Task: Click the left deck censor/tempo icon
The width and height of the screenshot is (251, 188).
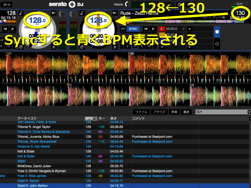Action: pyautogui.click(x=21, y=47)
